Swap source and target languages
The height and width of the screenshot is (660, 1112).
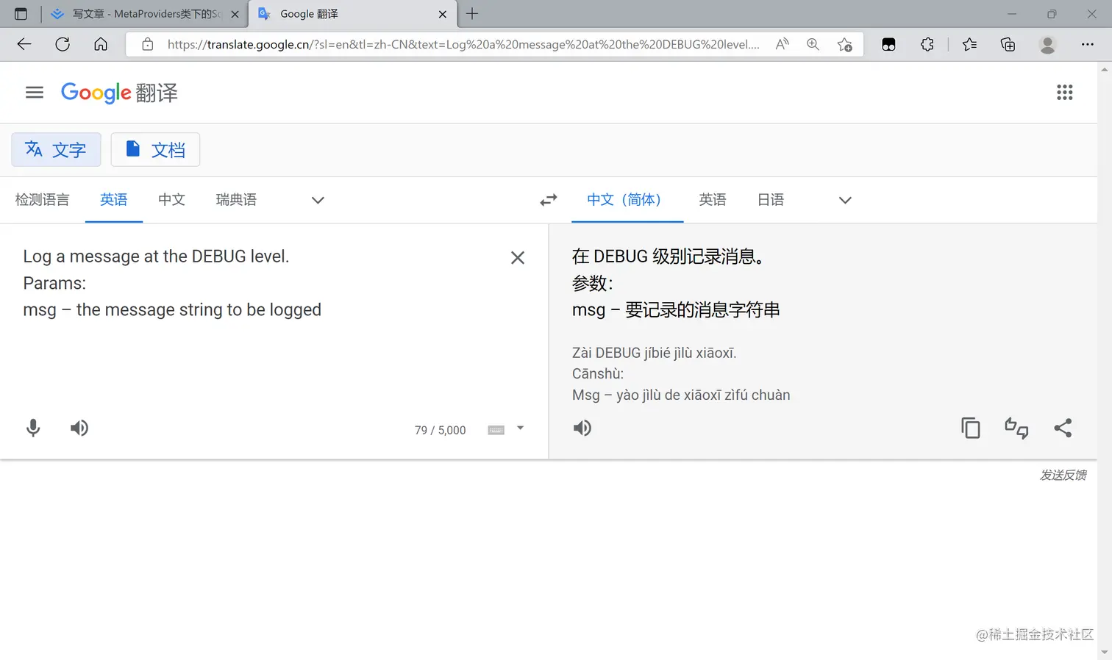click(x=549, y=200)
